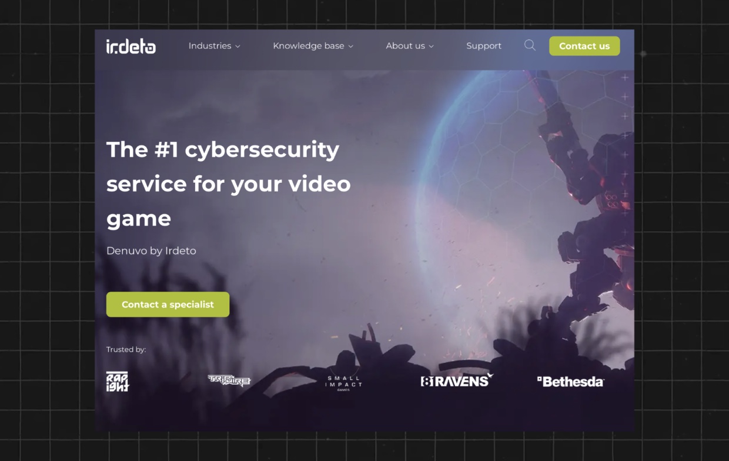This screenshot has width=729, height=461.
Task: Click the Contact us button
Action: [584, 46]
